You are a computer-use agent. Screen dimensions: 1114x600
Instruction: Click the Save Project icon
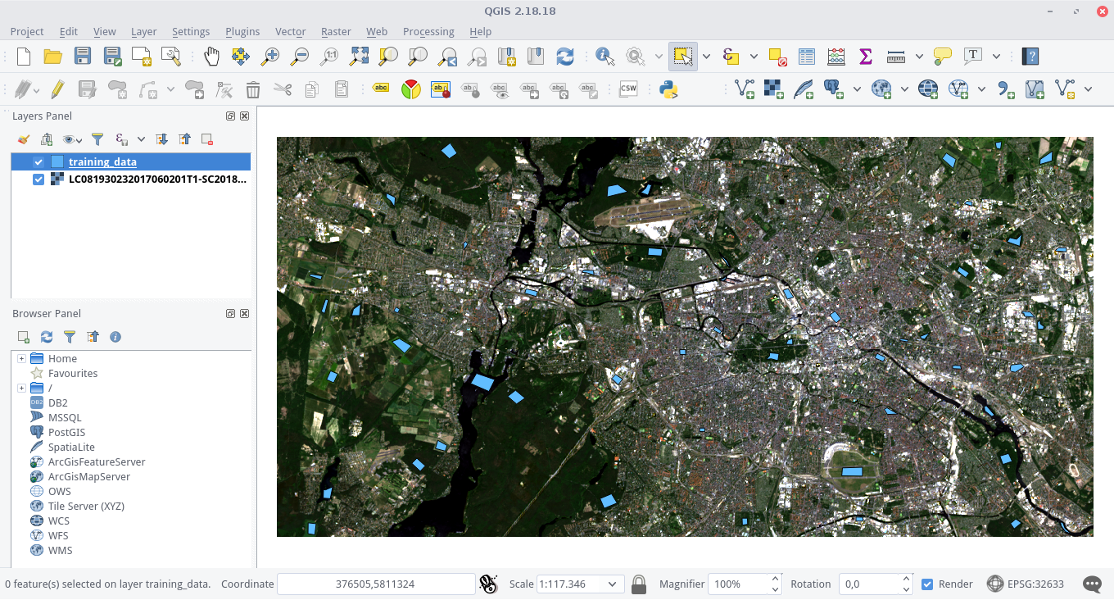point(83,57)
